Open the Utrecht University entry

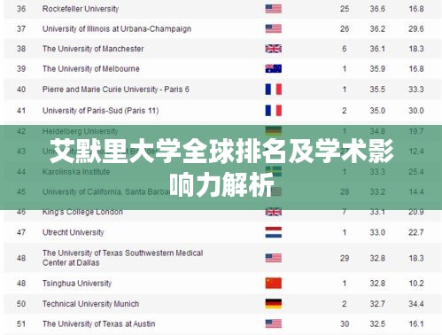pos(73,232)
